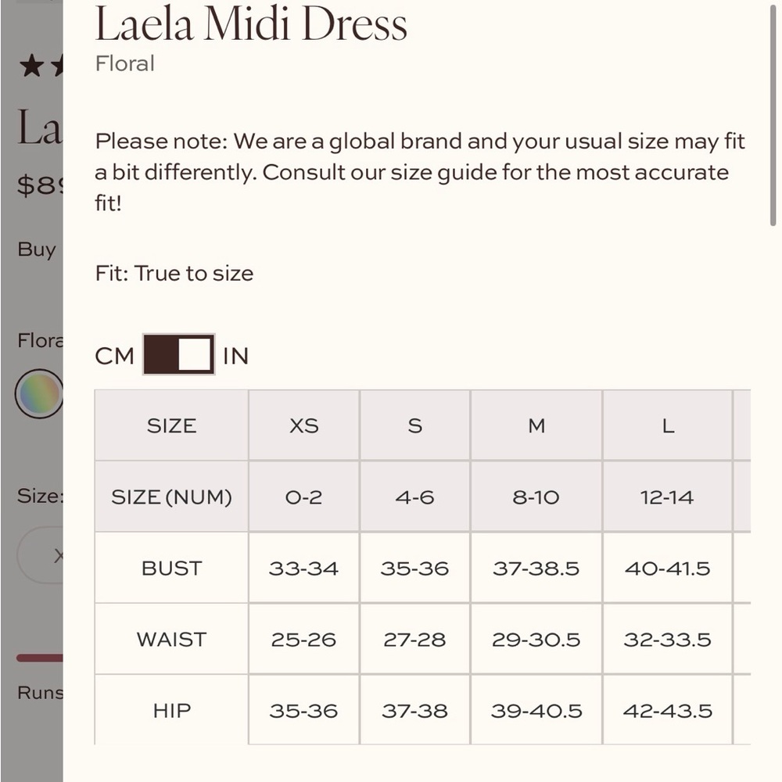Click the Fit: True to size text
782x782 pixels.
[x=174, y=273]
